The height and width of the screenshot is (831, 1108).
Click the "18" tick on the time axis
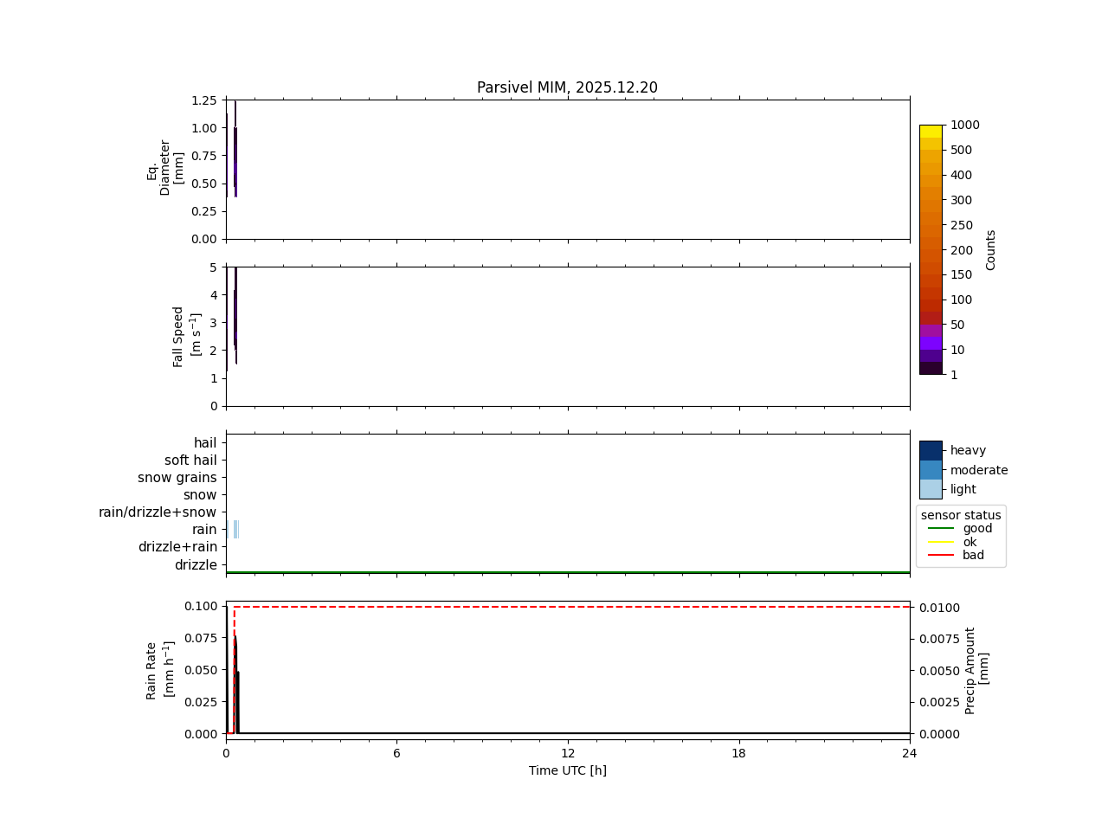pos(738,753)
